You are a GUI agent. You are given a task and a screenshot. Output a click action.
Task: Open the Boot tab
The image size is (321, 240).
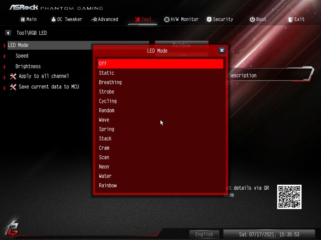pos(258,19)
